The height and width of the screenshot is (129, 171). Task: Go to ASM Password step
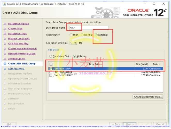click(x=16, y=68)
